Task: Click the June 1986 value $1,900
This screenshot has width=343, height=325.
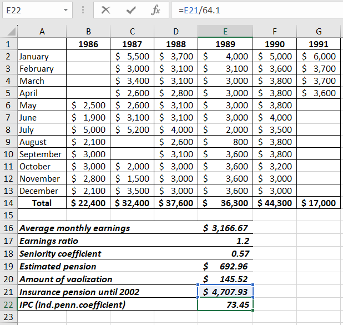Action: (88, 118)
